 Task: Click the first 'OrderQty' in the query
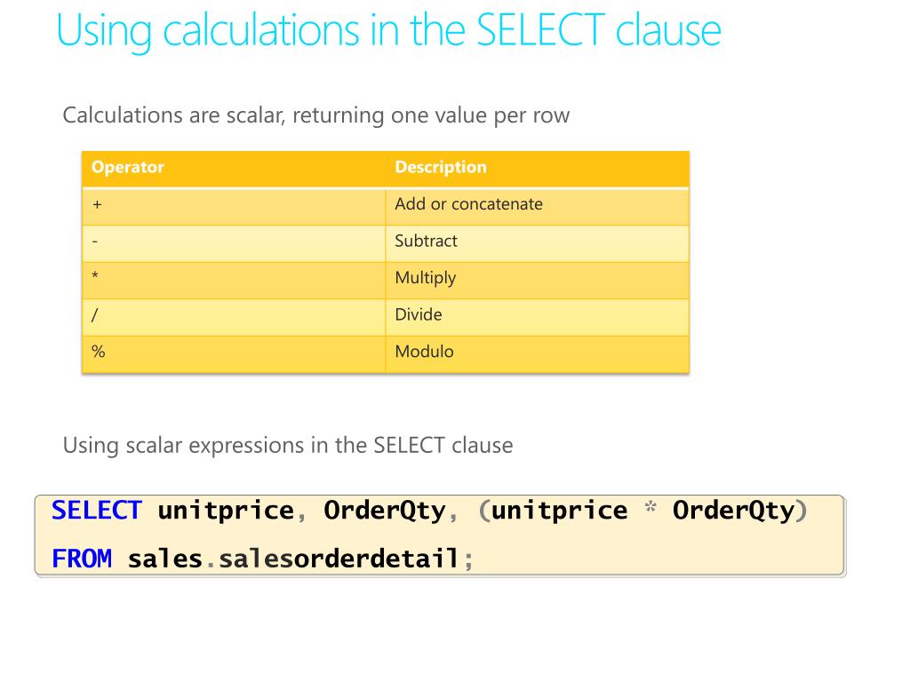(x=385, y=511)
